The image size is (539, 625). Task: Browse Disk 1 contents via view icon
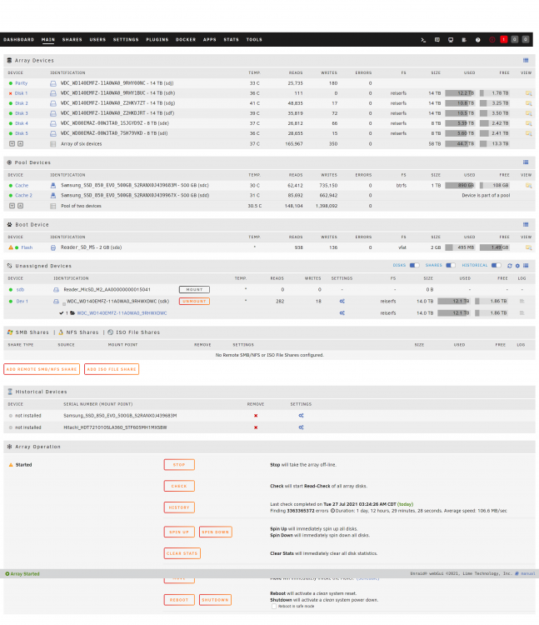528,93
